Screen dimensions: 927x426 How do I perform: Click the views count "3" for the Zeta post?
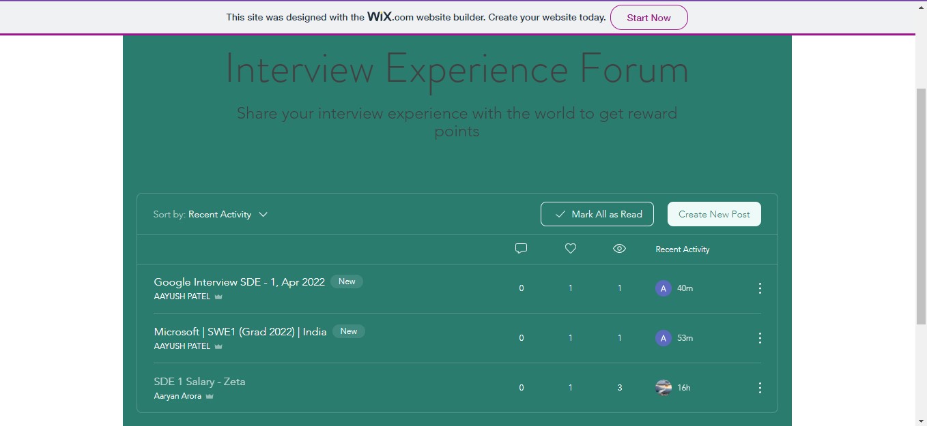point(620,388)
